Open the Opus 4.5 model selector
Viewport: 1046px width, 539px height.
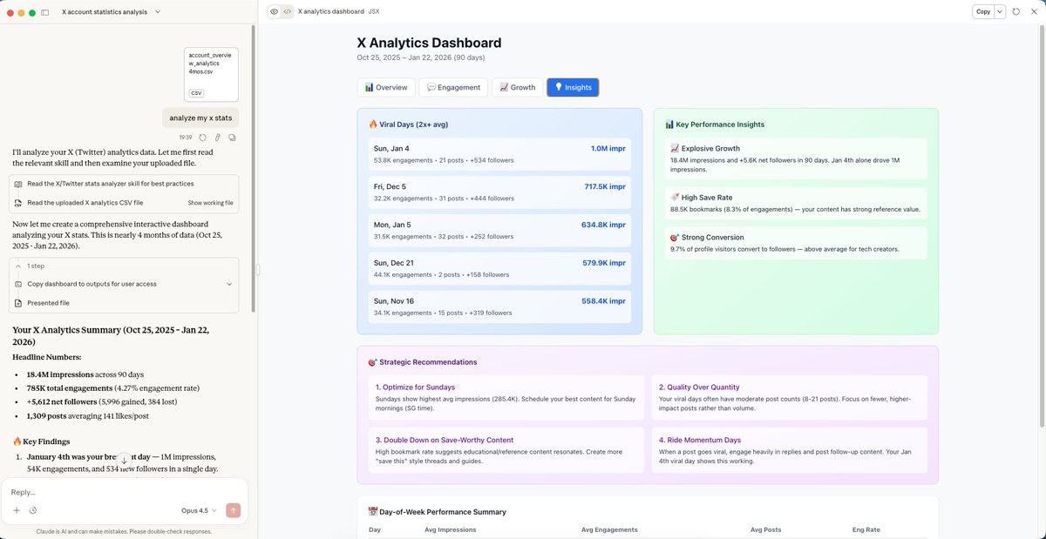coord(200,510)
